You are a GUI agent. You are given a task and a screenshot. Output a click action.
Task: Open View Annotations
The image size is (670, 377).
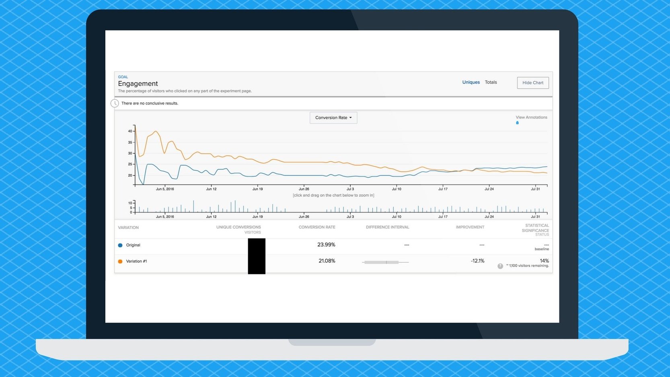tap(531, 117)
